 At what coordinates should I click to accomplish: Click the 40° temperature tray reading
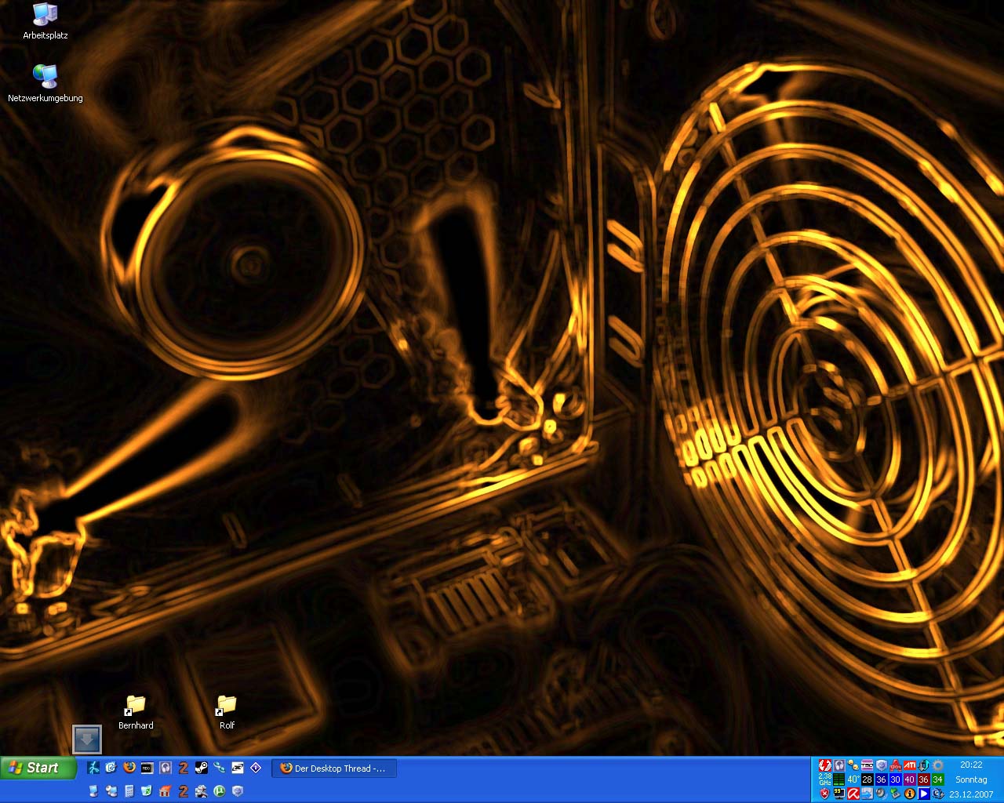click(x=853, y=779)
